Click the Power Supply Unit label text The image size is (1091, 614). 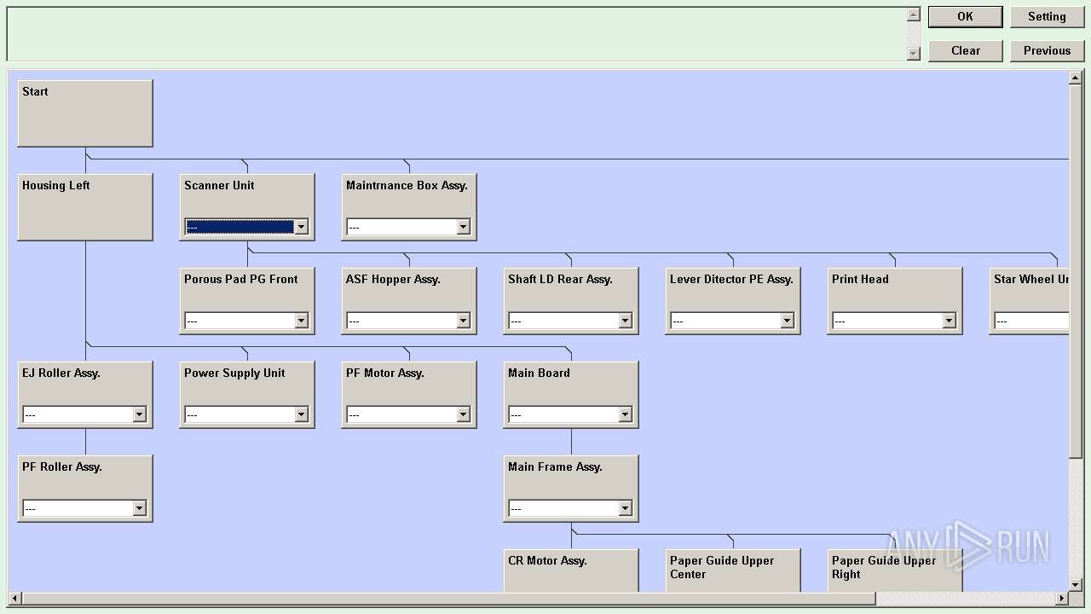pyautogui.click(x=234, y=373)
